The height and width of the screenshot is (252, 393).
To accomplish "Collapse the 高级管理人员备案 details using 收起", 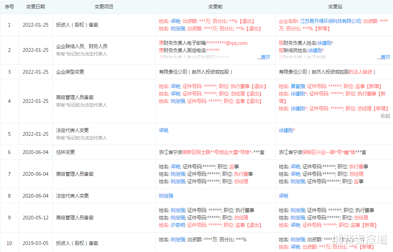I will [385, 116].
